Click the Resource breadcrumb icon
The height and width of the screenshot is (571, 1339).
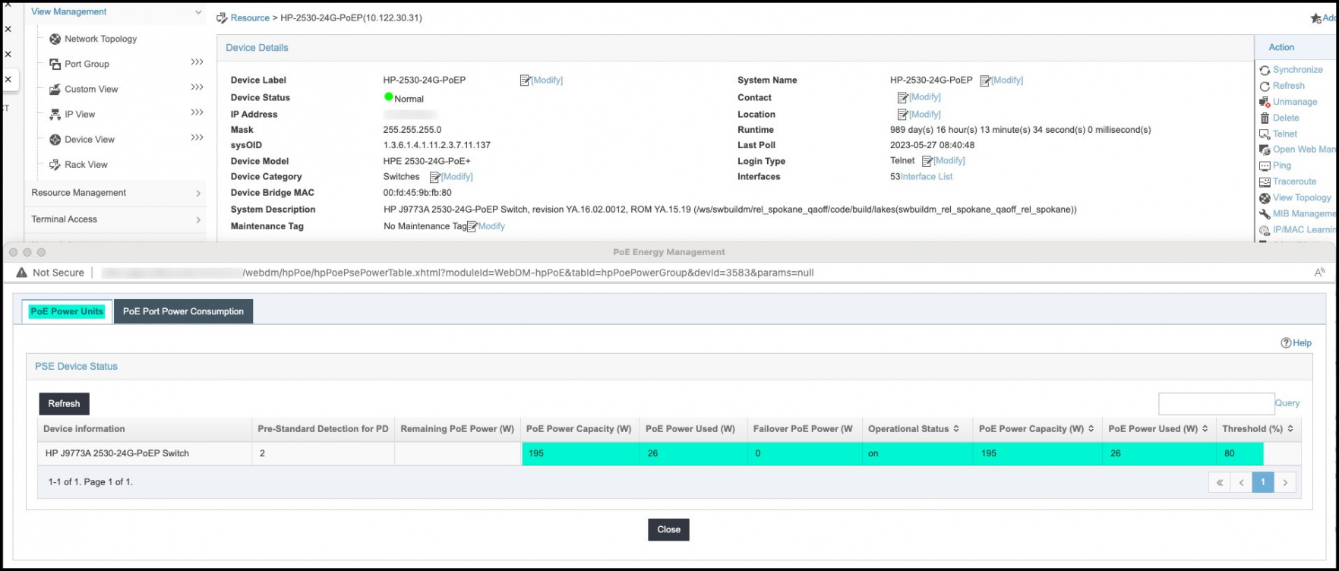pos(223,17)
